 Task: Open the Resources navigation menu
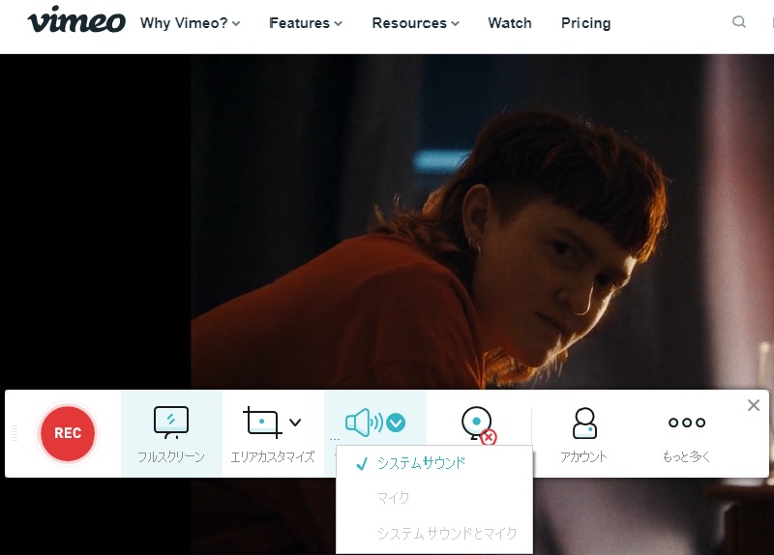(415, 23)
